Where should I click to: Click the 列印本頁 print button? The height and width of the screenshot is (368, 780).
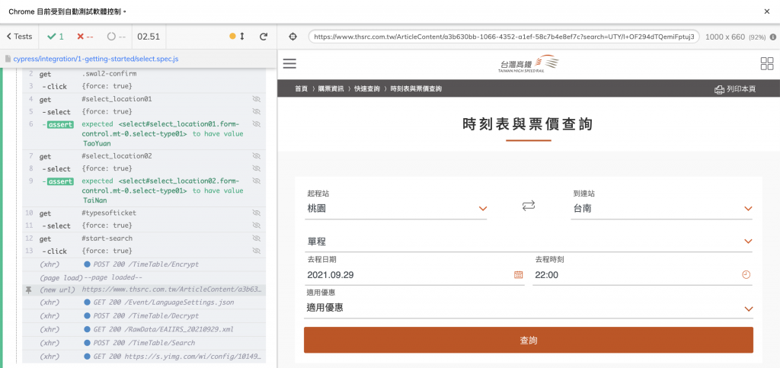(x=735, y=89)
